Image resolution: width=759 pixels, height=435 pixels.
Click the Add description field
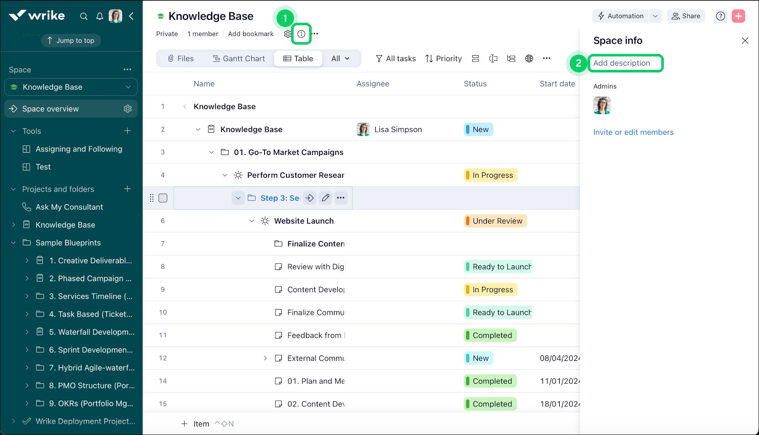(625, 63)
